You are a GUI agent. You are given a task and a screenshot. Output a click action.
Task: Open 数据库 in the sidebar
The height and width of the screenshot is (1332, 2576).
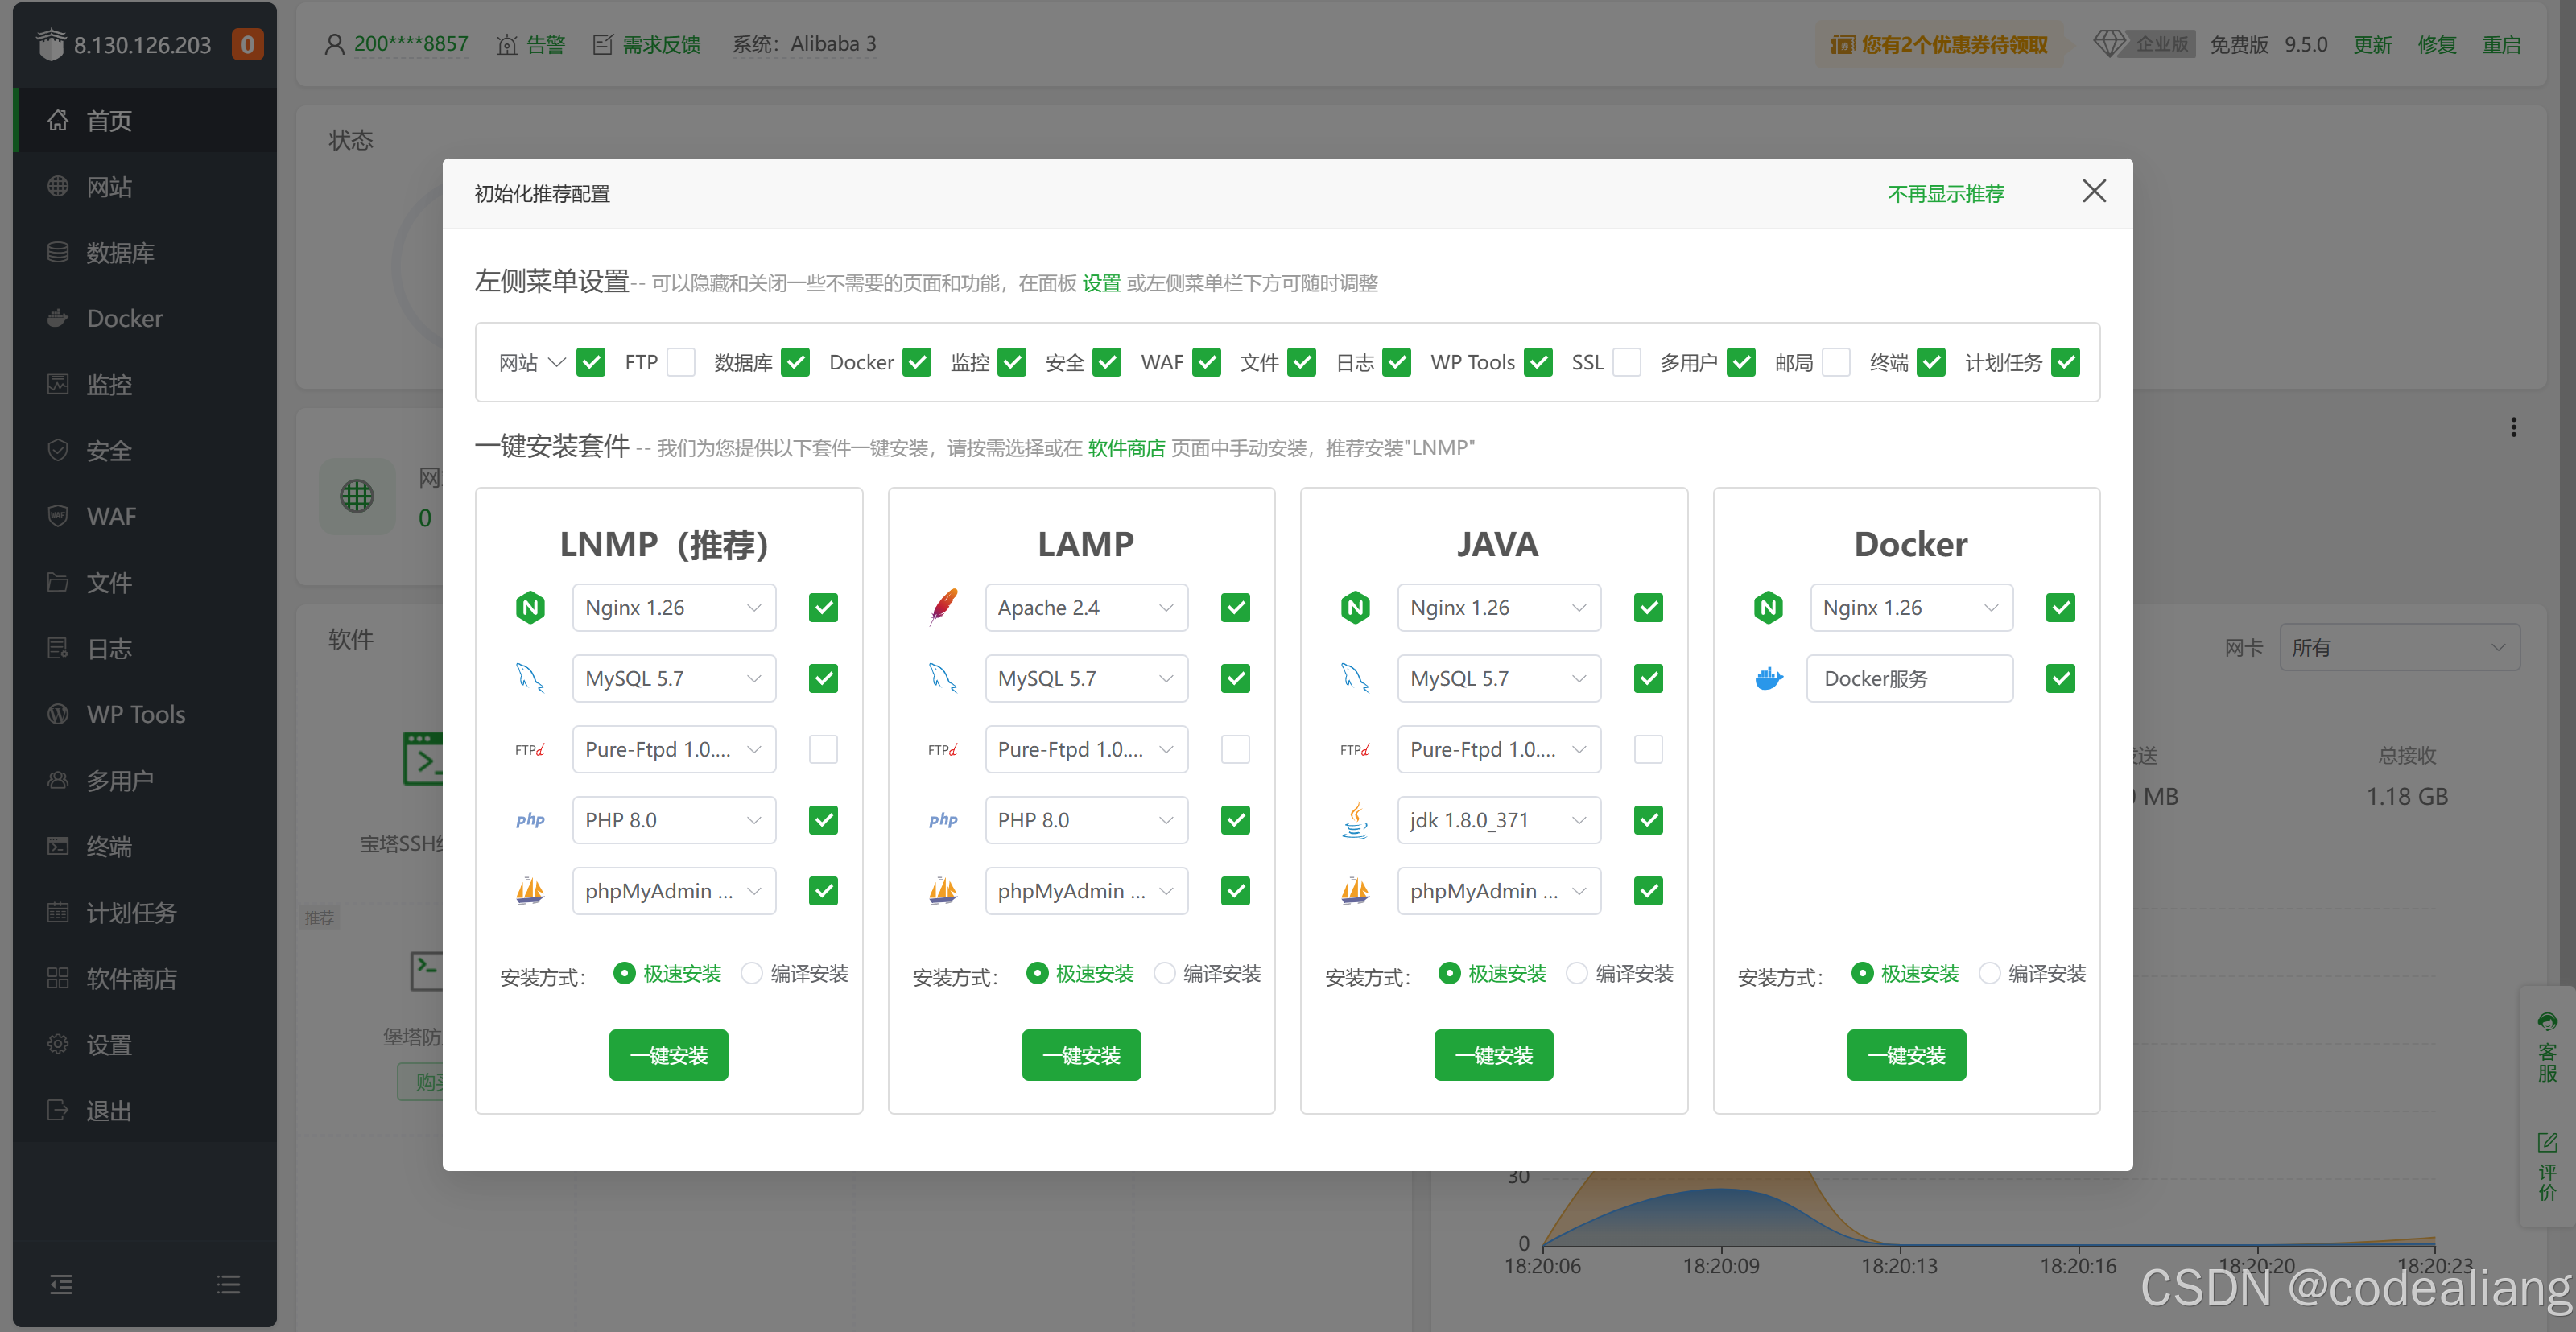[x=145, y=253]
